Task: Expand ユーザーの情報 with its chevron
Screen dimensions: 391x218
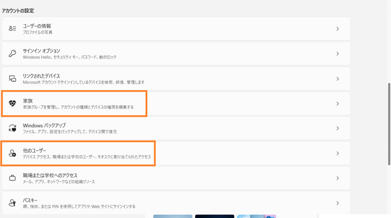Action: (338, 29)
